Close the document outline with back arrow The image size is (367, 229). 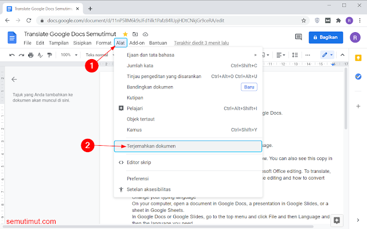(14, 80)
